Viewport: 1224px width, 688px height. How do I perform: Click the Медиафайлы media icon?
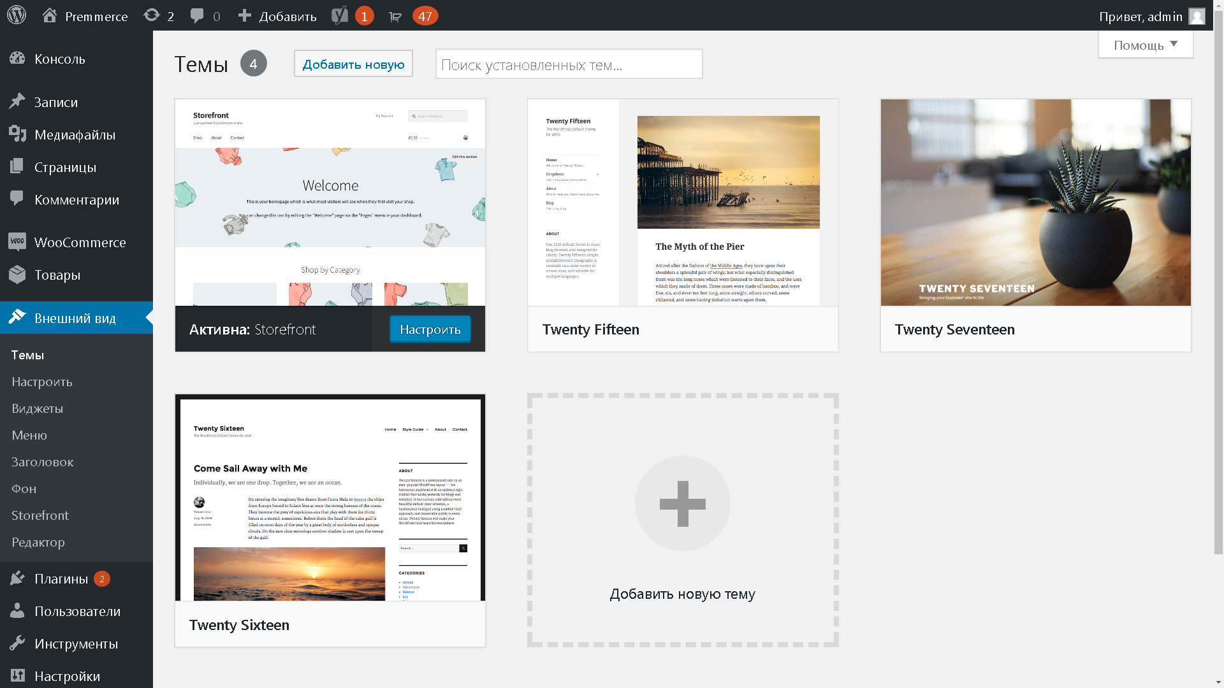(x=17, y=134)
